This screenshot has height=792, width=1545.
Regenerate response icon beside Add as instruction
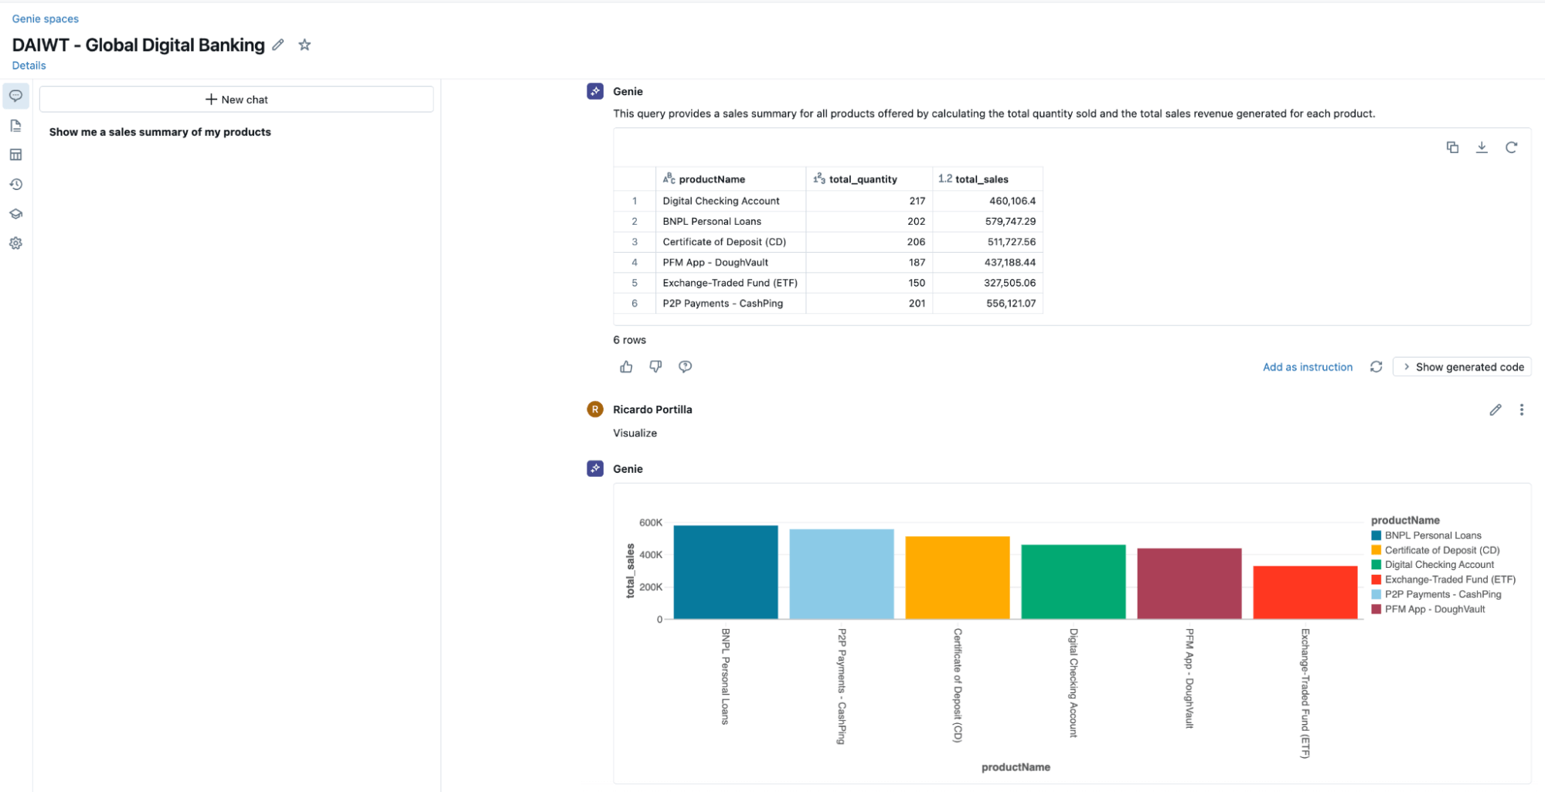pyautogui.click(x=1376, y=367)
